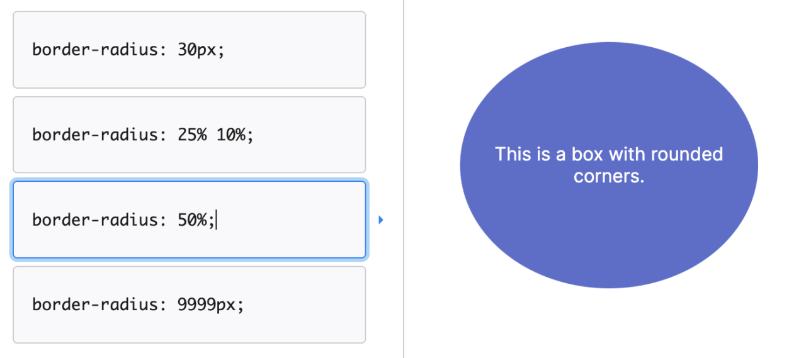Click the "25%" value in second example
This screenshot has height=358, width=806.
point(192,135)
